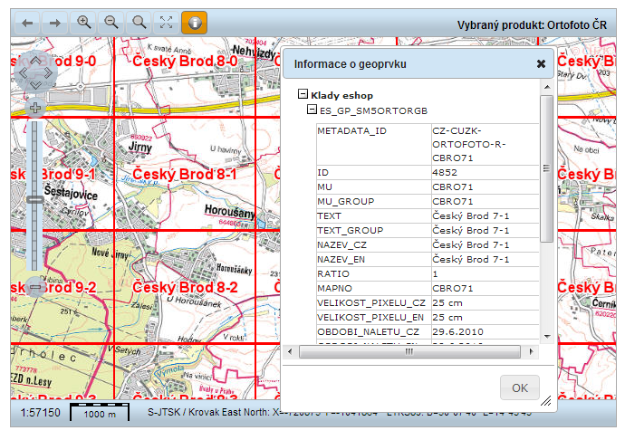Select the METADATA_ID field name cell
This screenshot has height=440, width=625.
[373, 144]
